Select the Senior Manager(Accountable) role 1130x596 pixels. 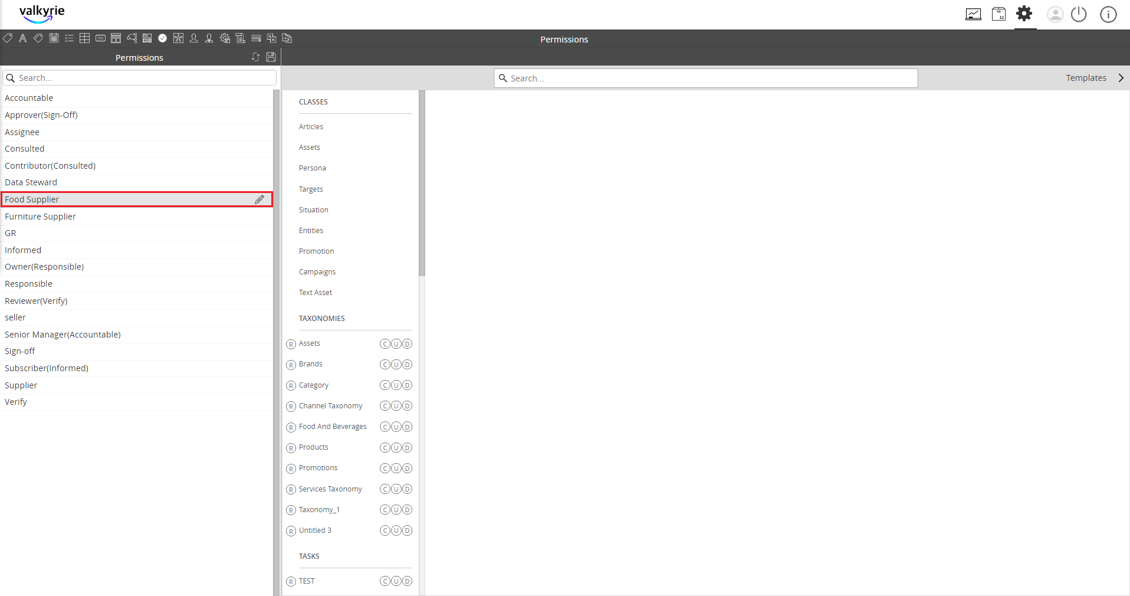point(137,335)
